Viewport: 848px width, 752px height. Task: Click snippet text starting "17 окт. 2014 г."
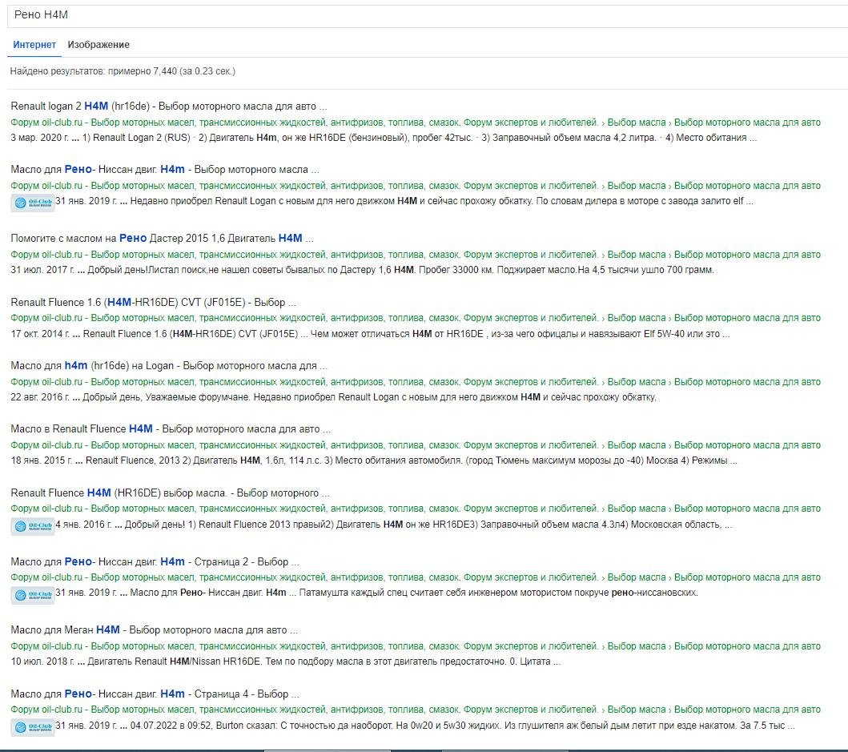click(x=370, y=334)
